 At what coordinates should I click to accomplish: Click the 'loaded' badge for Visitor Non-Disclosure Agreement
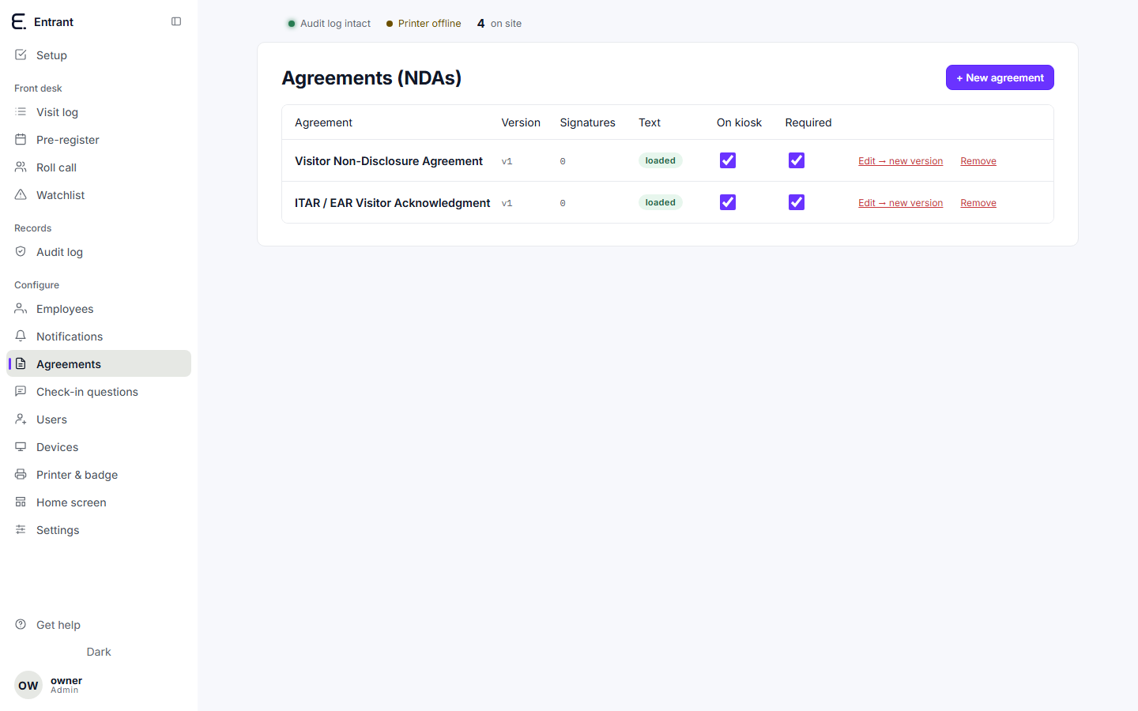(x=661, y=160)
